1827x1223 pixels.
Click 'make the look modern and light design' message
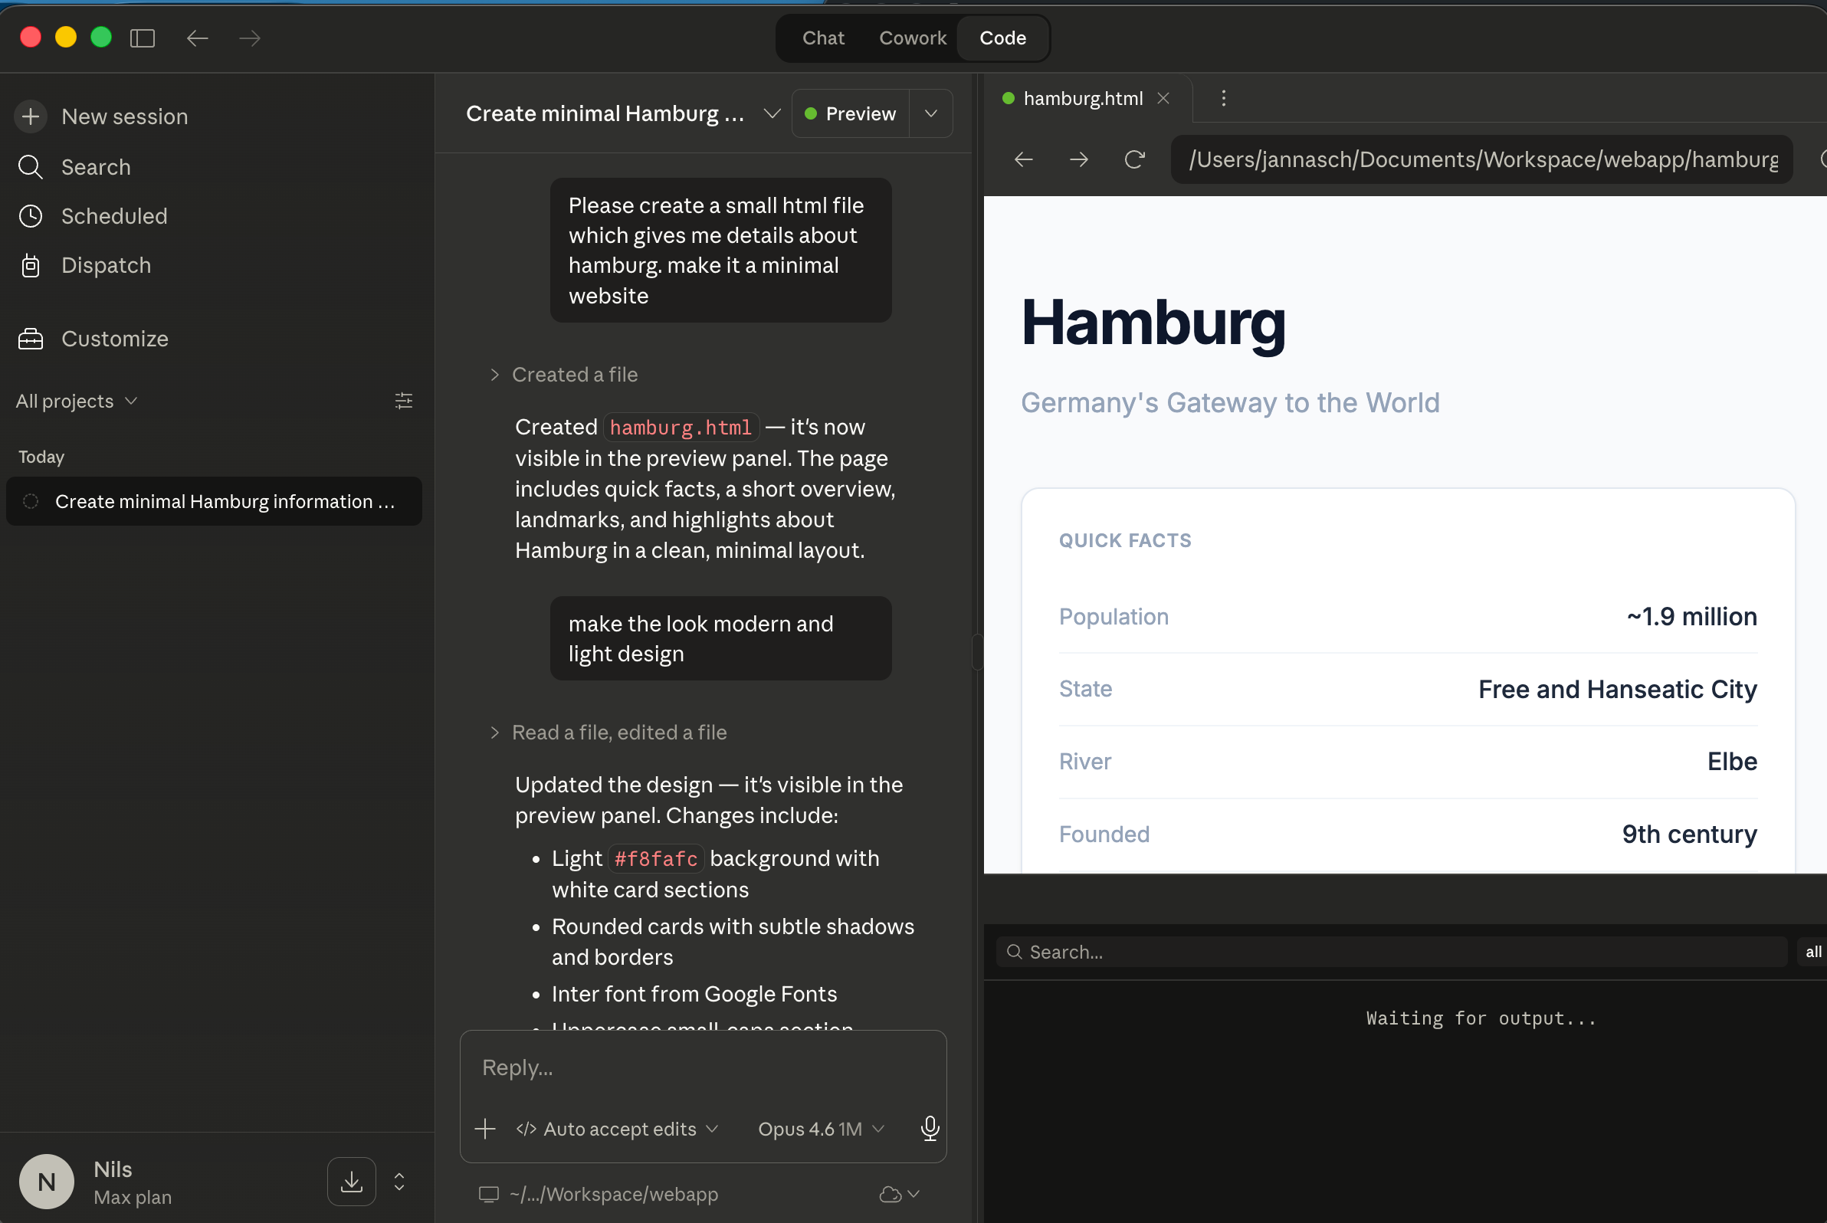click(x=720, y=639)
